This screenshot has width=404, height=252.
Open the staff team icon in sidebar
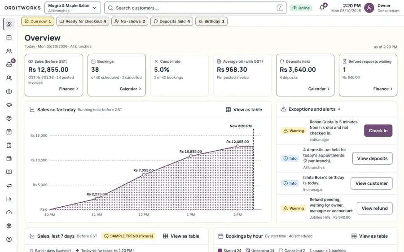tap(9, 78)
